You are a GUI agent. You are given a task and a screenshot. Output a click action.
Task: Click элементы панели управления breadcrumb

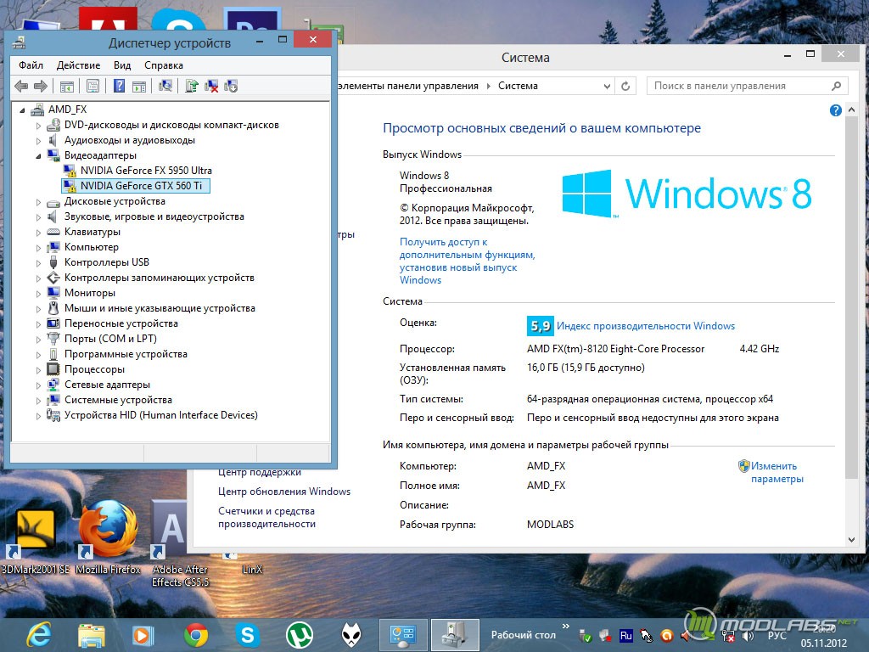(x=408, y=86)
